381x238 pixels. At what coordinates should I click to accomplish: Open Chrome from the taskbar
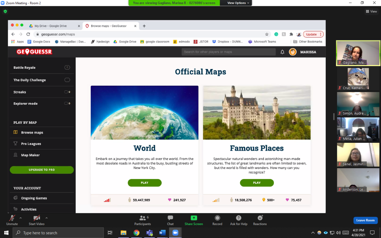click(136, 233)
